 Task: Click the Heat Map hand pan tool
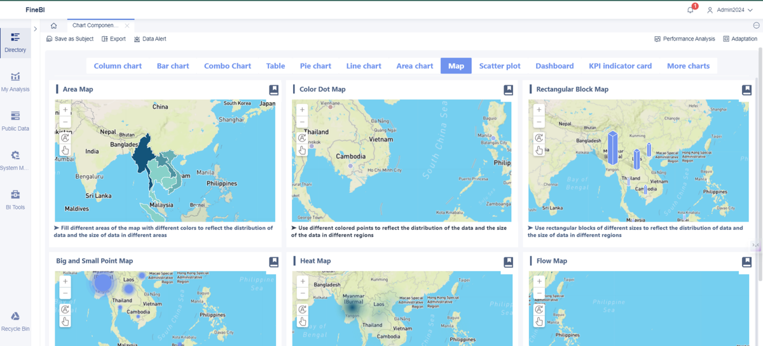303,321
